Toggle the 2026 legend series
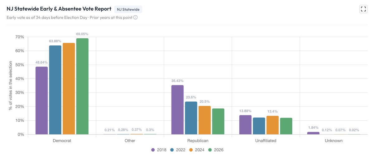 click(216, 150)
